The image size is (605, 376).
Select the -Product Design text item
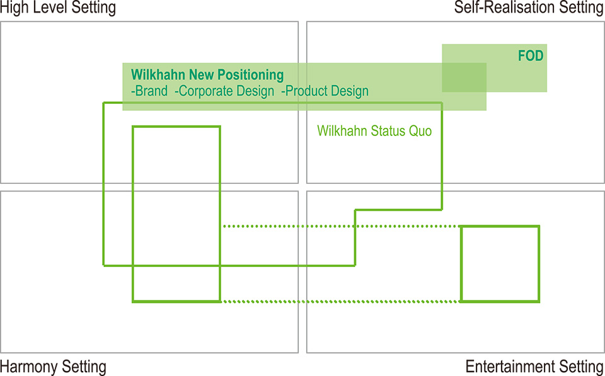coord(325,91)
